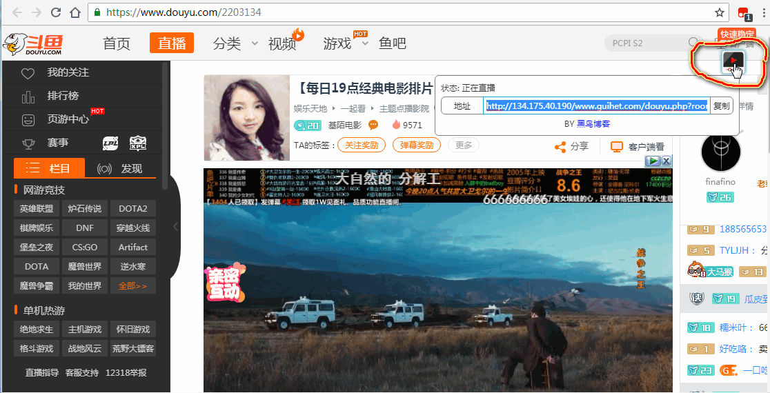Expand the 分类 dropdown arrow
770x393 pixels.
point(255,43)
